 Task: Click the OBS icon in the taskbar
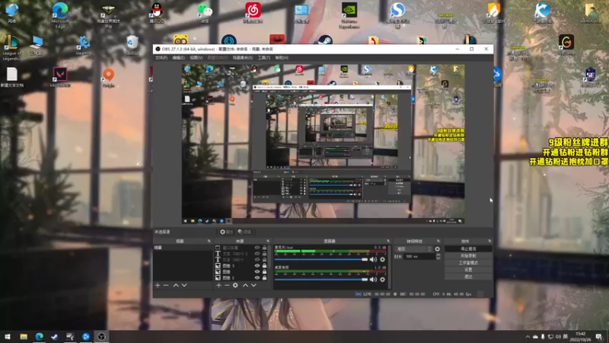coord(101,336)
